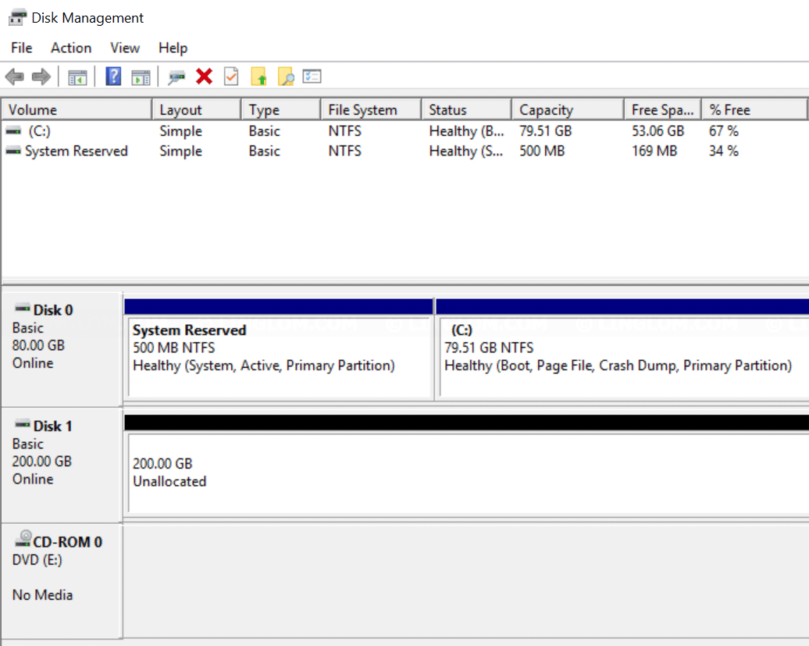
Task: Click the 500 MB capacity cell
Action: 542,152
